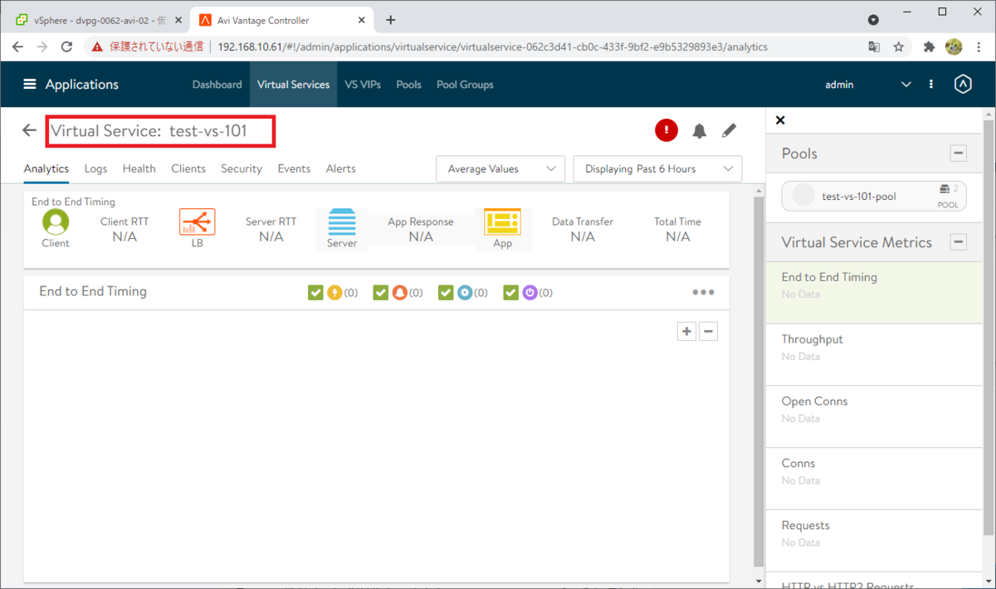Switch to the Logs tab
The image size is (996, 589).
click(x=95, y=168)
